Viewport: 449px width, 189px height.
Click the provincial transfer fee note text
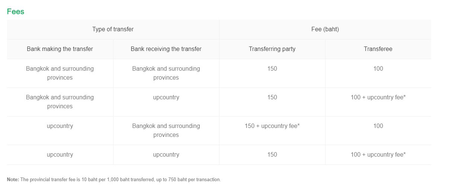pos(121,180)
